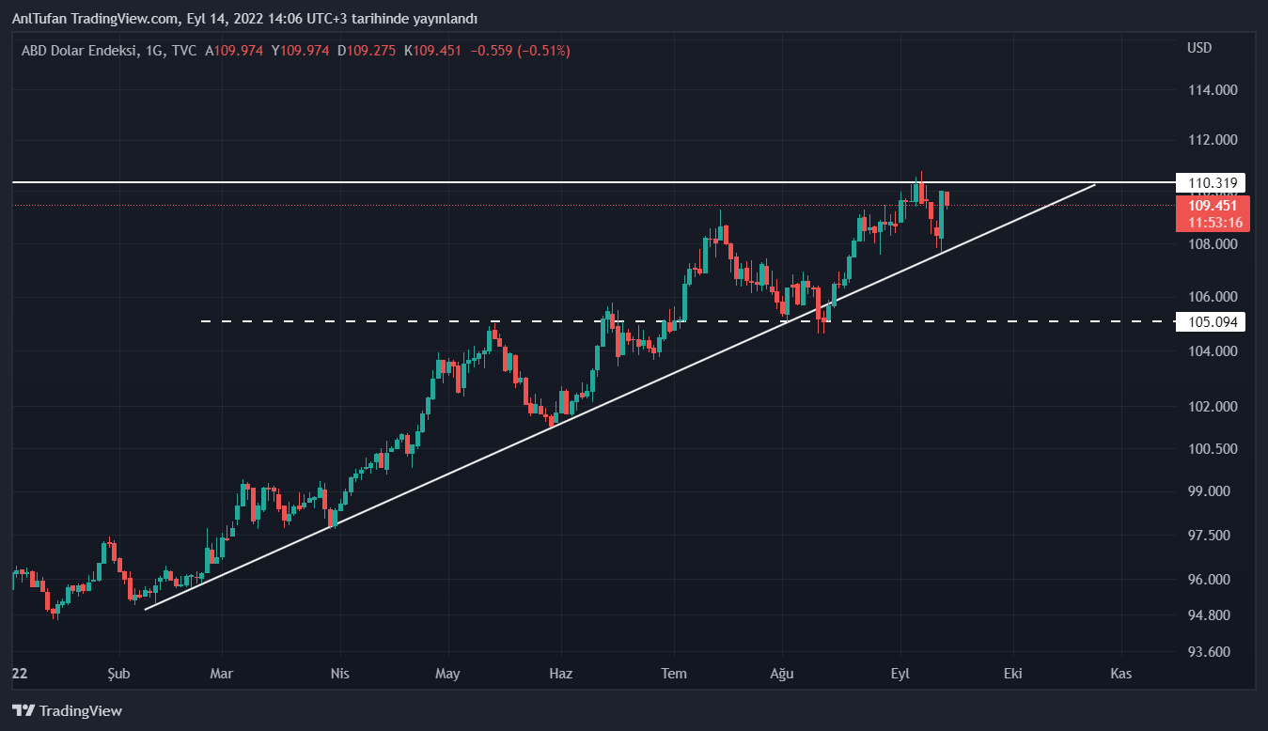This screenshot has height=731, width=1268.
Task: Click the 94.800 price axis label
Action: click(x=1210, y=615)
